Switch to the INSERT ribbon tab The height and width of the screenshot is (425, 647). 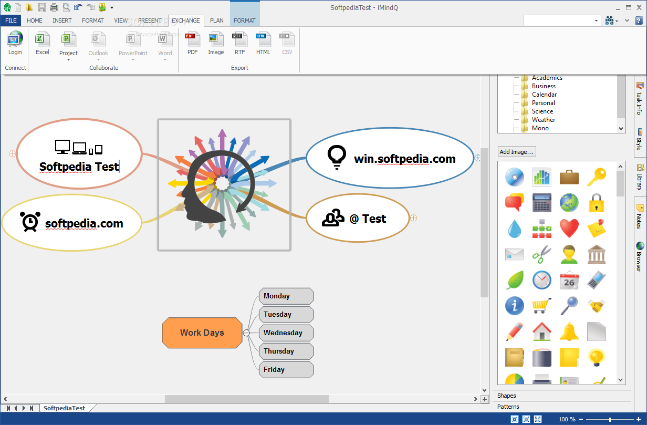(x=62, y=20)
